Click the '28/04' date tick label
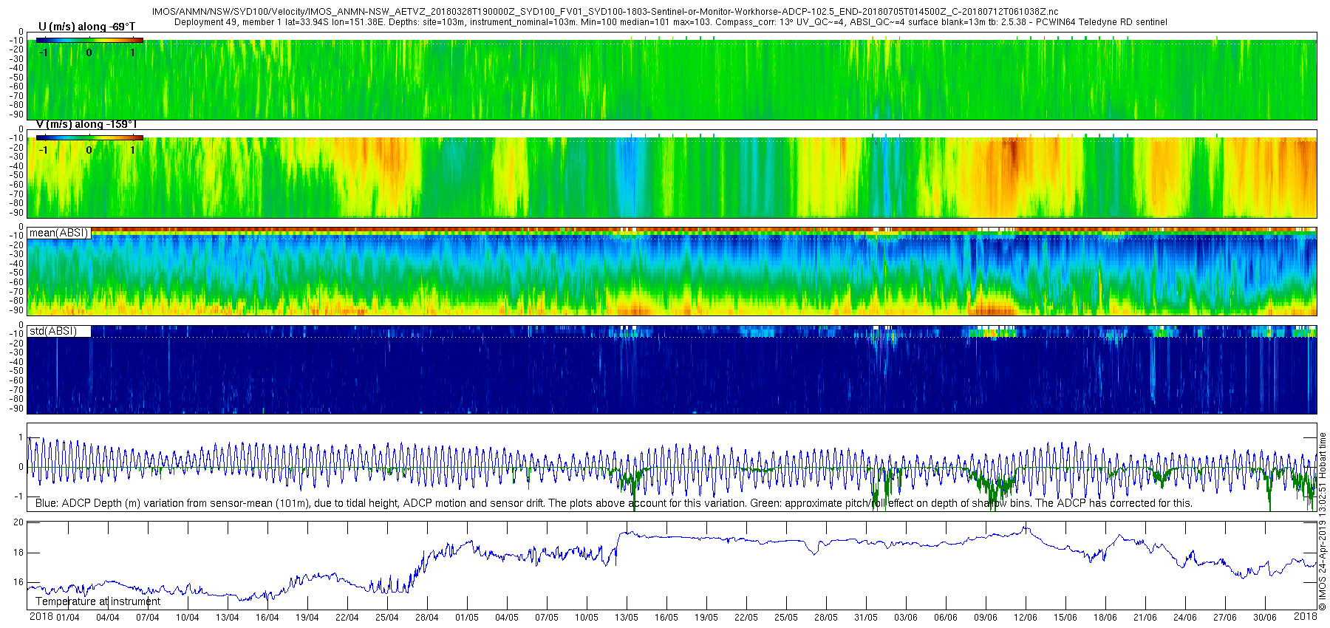The height and width of the screenshot is (628, 1330). point(427,618)
